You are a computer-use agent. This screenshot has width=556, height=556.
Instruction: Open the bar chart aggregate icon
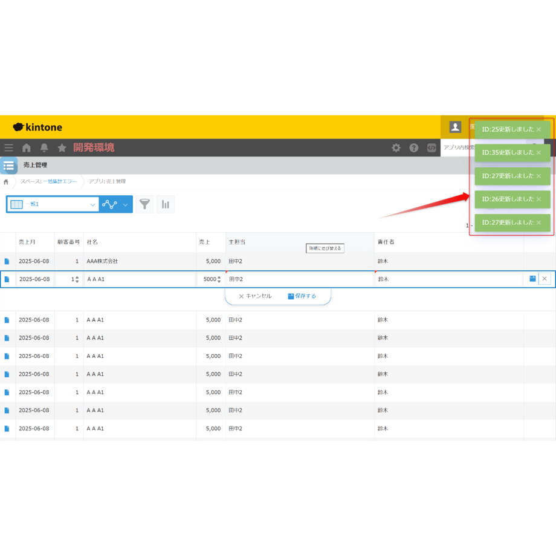[x=165, y=204]
